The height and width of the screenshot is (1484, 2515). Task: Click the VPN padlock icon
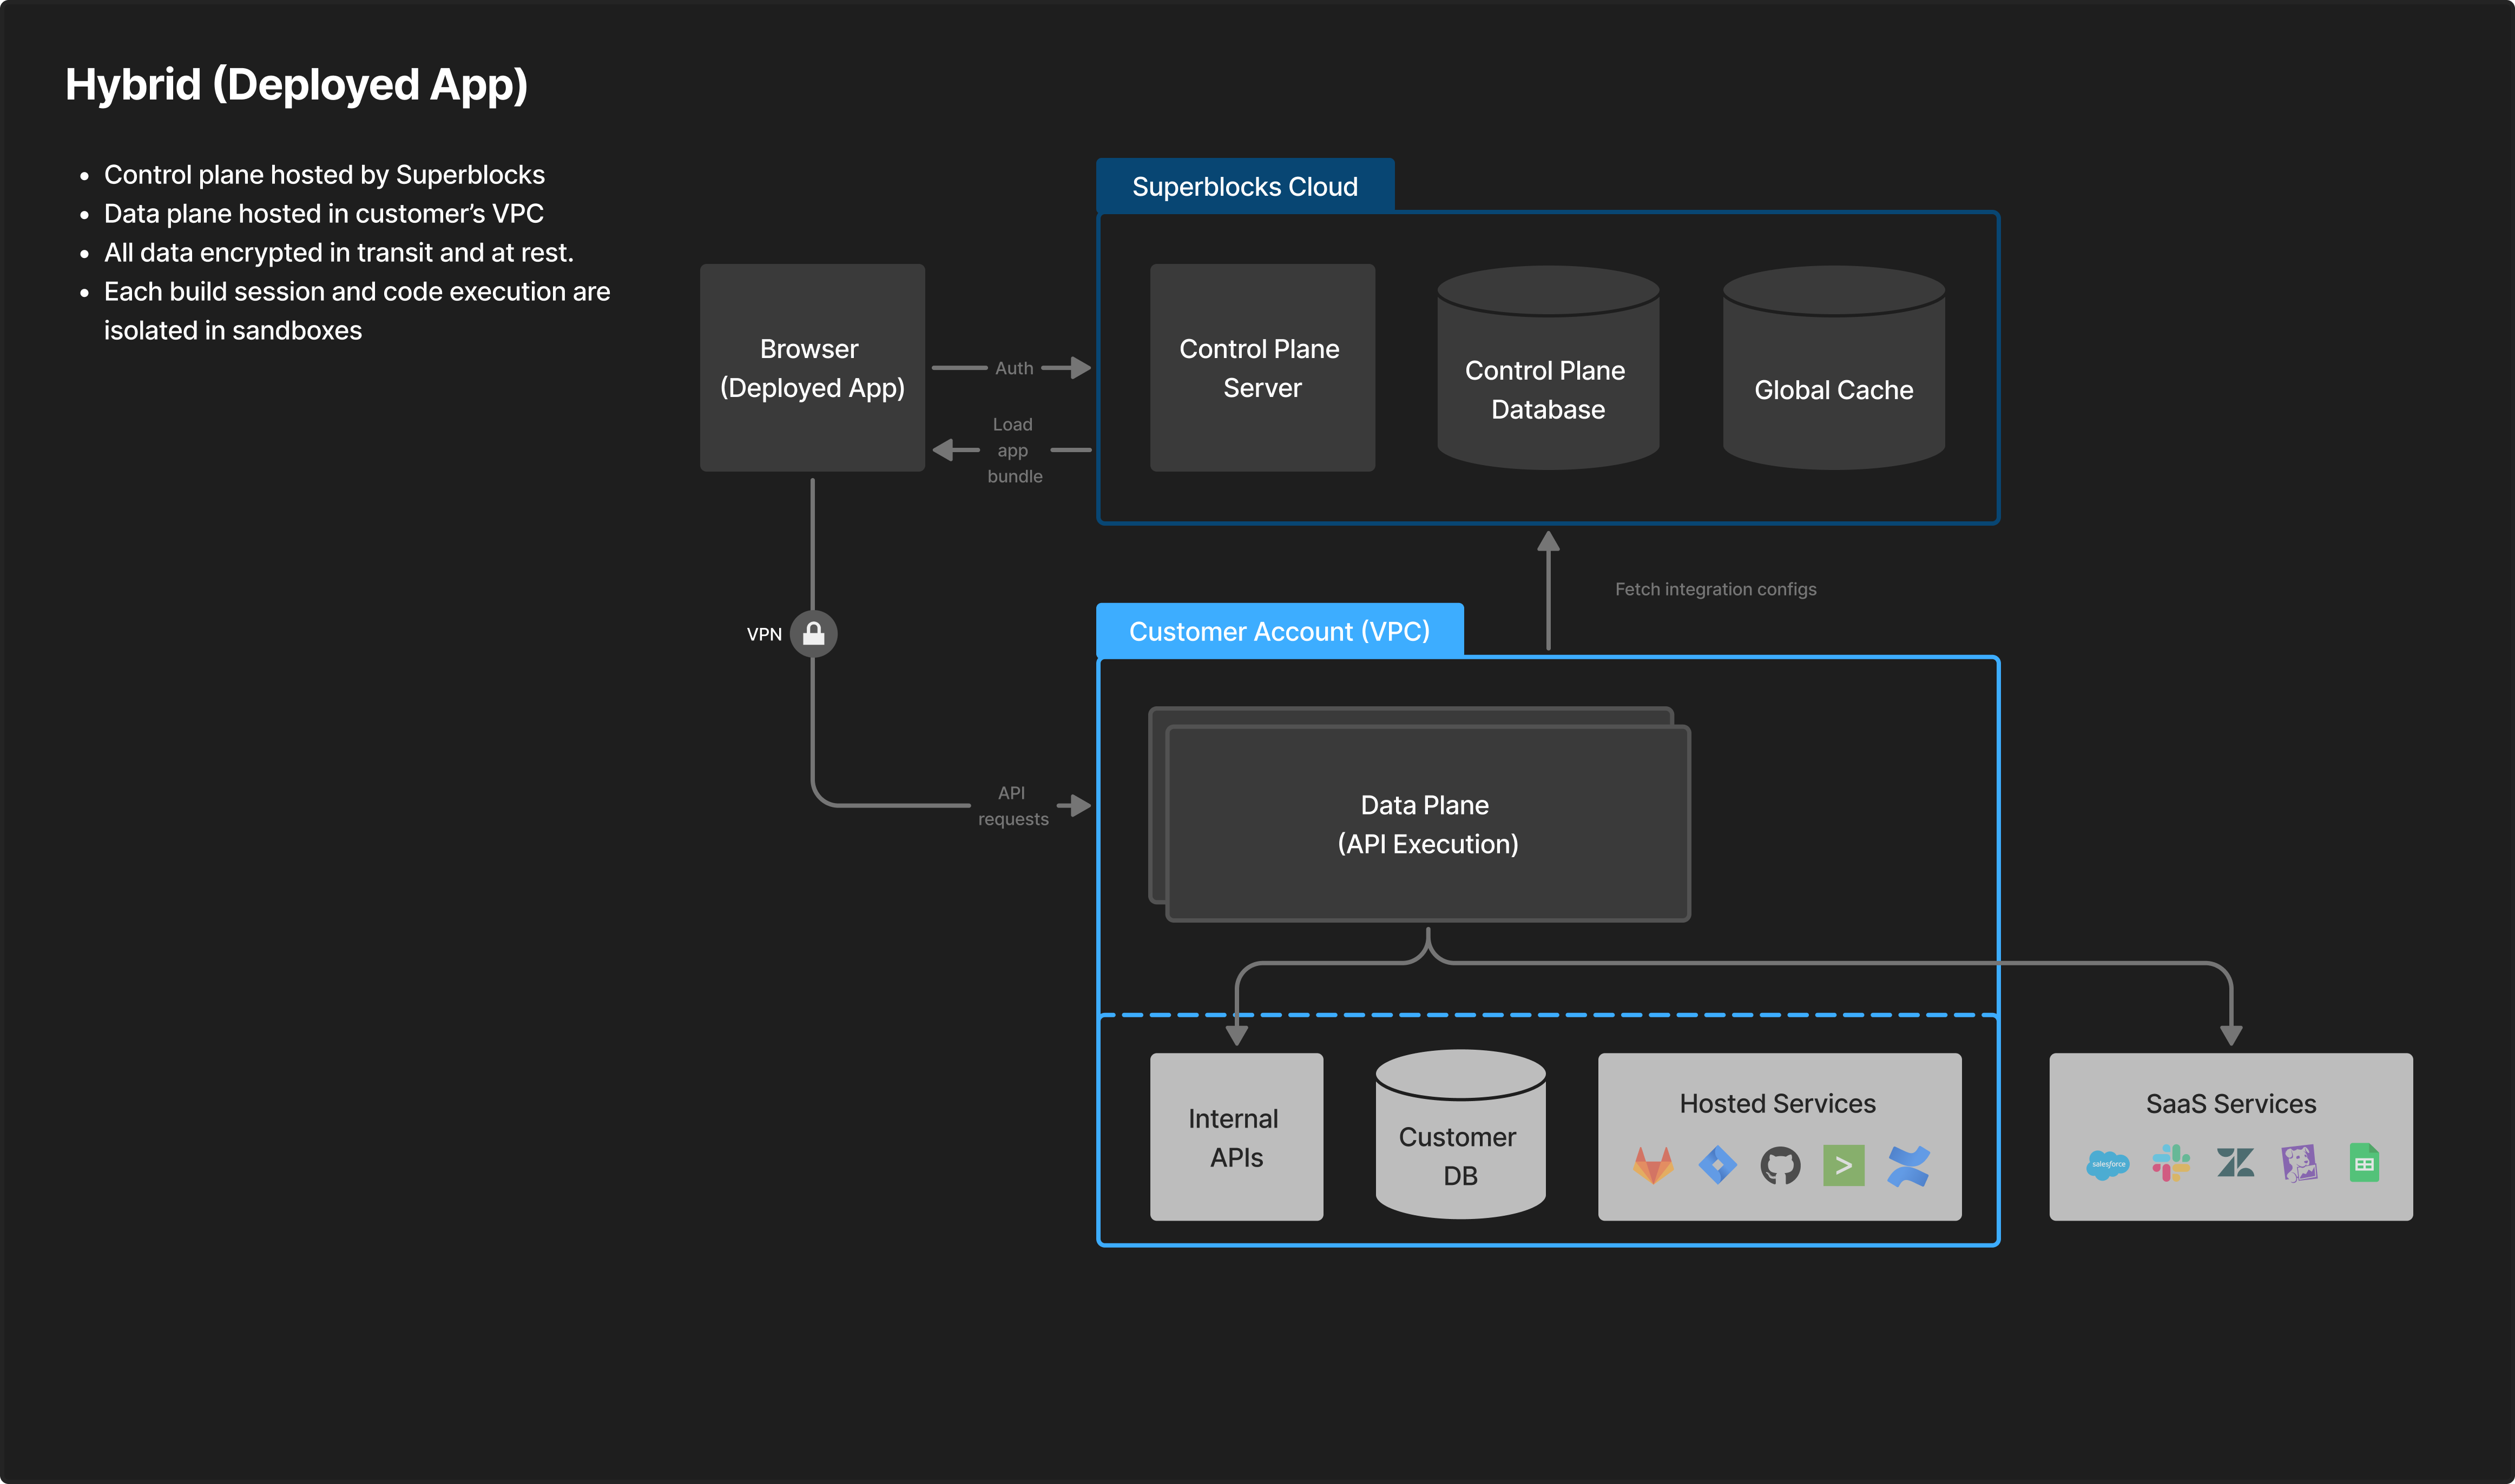tap(813, 634)
